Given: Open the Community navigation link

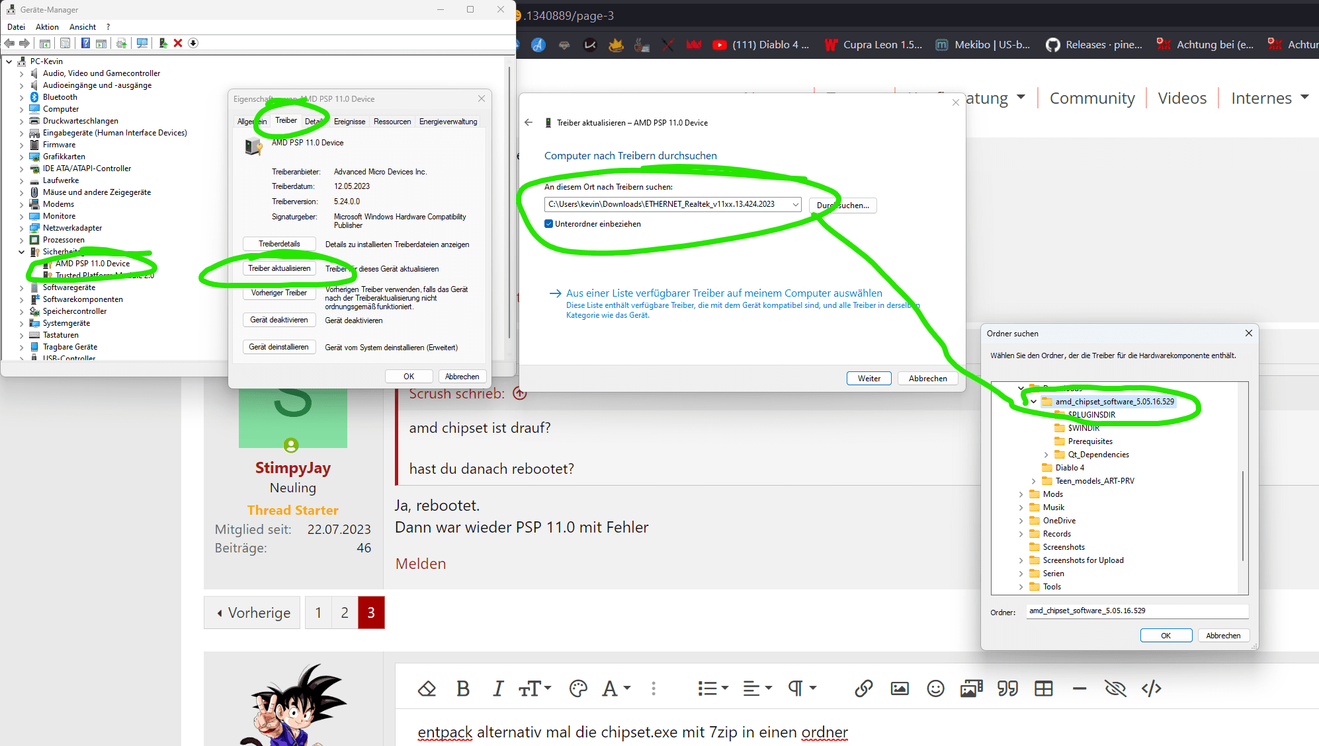Looking at the screenshot, I should click(x=1092, y=98).
